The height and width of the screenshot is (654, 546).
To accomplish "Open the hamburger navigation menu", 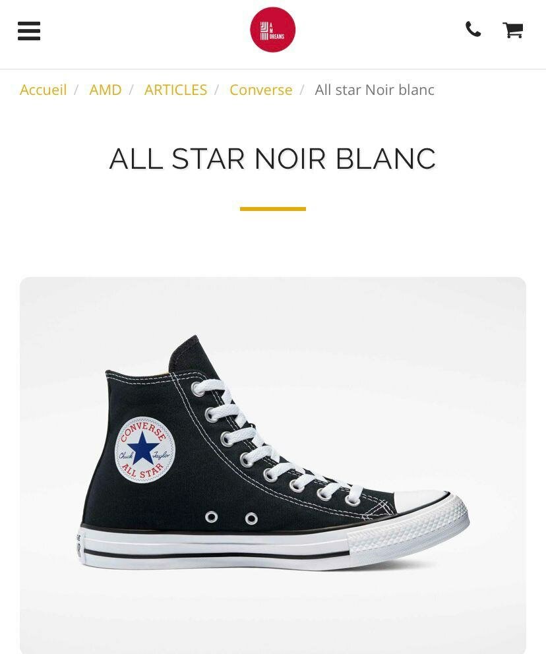I will (x=29, y=30).
